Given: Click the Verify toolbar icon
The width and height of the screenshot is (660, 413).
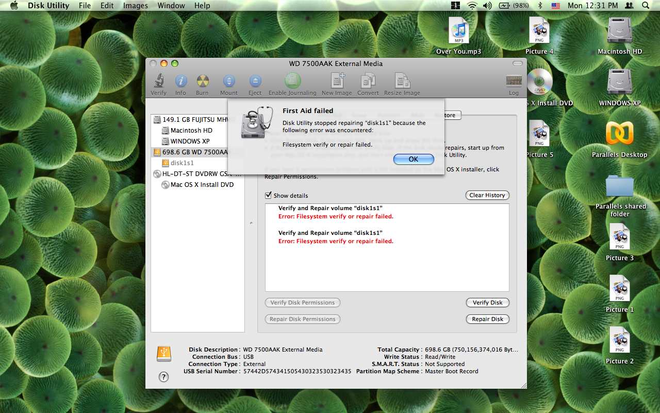Looking at the screenshot, I should tap(158, 85).
